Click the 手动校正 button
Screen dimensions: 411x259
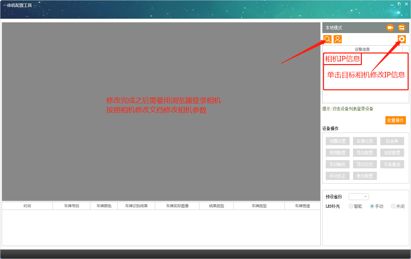pos(338,176)
